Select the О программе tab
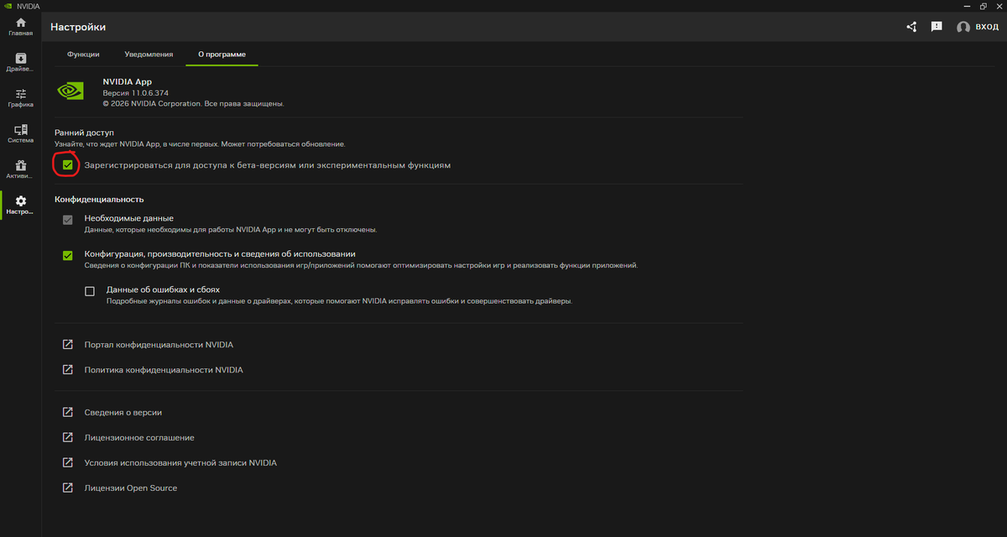 point(222,55)
